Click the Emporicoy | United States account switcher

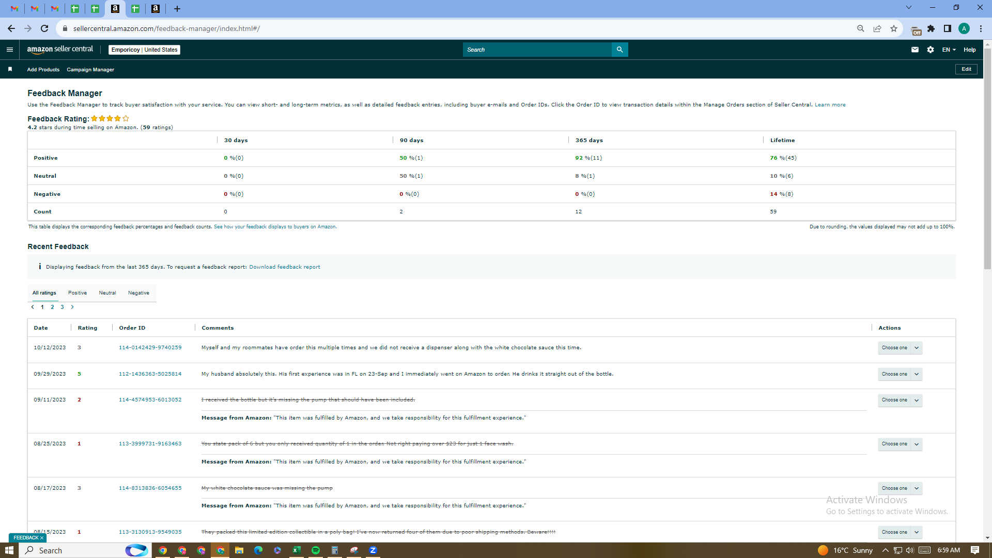tap(144, 50)
